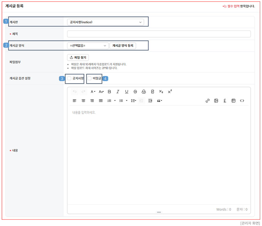Apply italic formatting in the editor
The image size is (262, 226).
point(118,92)
